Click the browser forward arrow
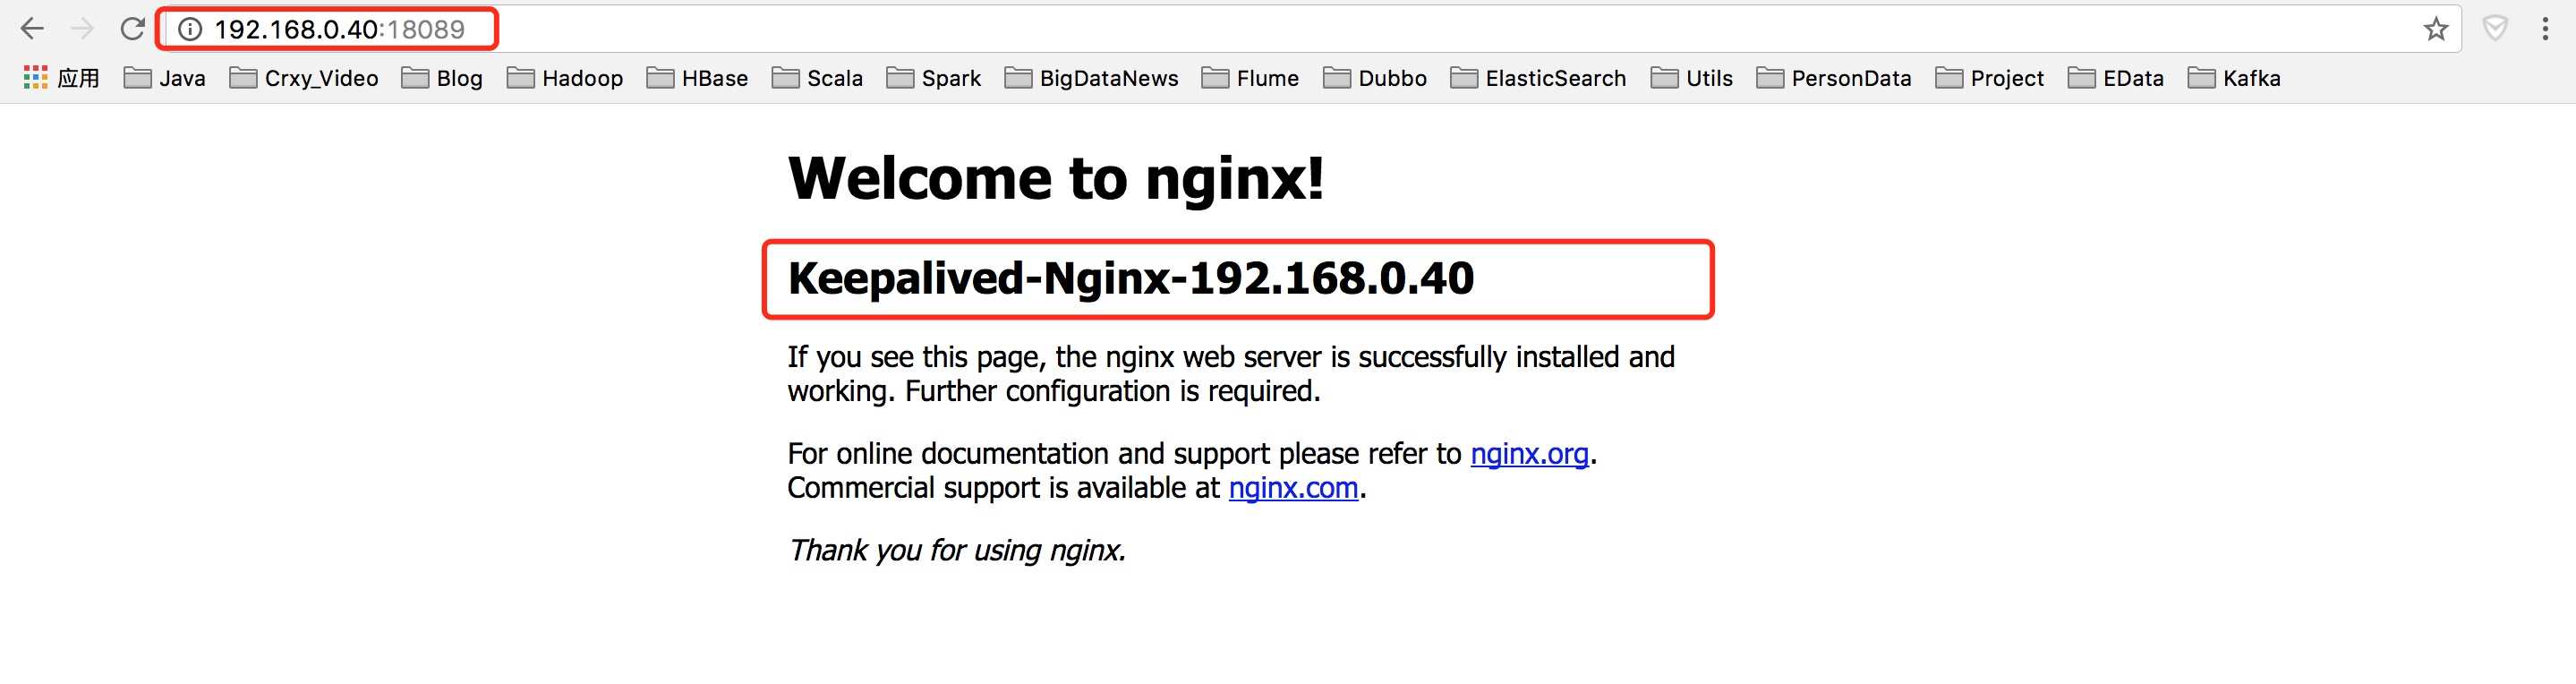2576x684 pixels. click(82, 29)
